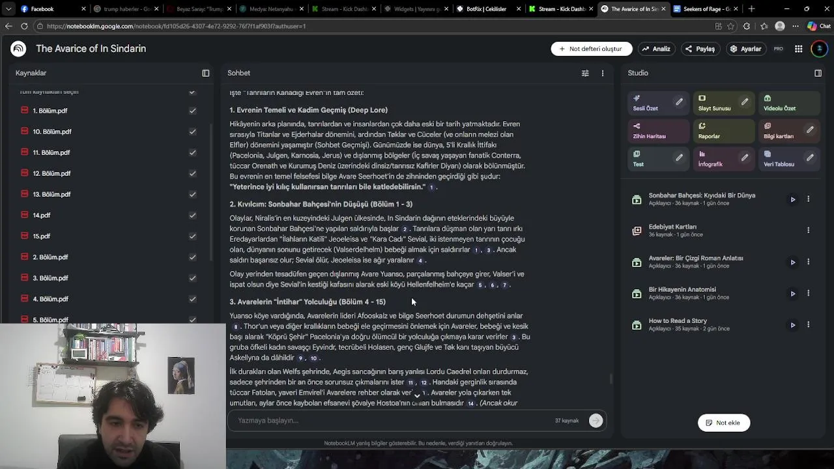Click the 1. Bölüm.pdf file icon
The height and width of the screenshot is (469, 834).
25,110
